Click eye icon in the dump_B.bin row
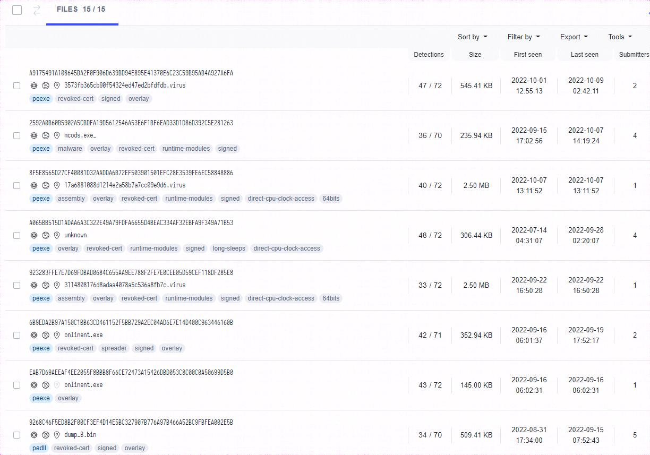The width and height of the screenshot is (650, 455). click(x=34, y=435)
